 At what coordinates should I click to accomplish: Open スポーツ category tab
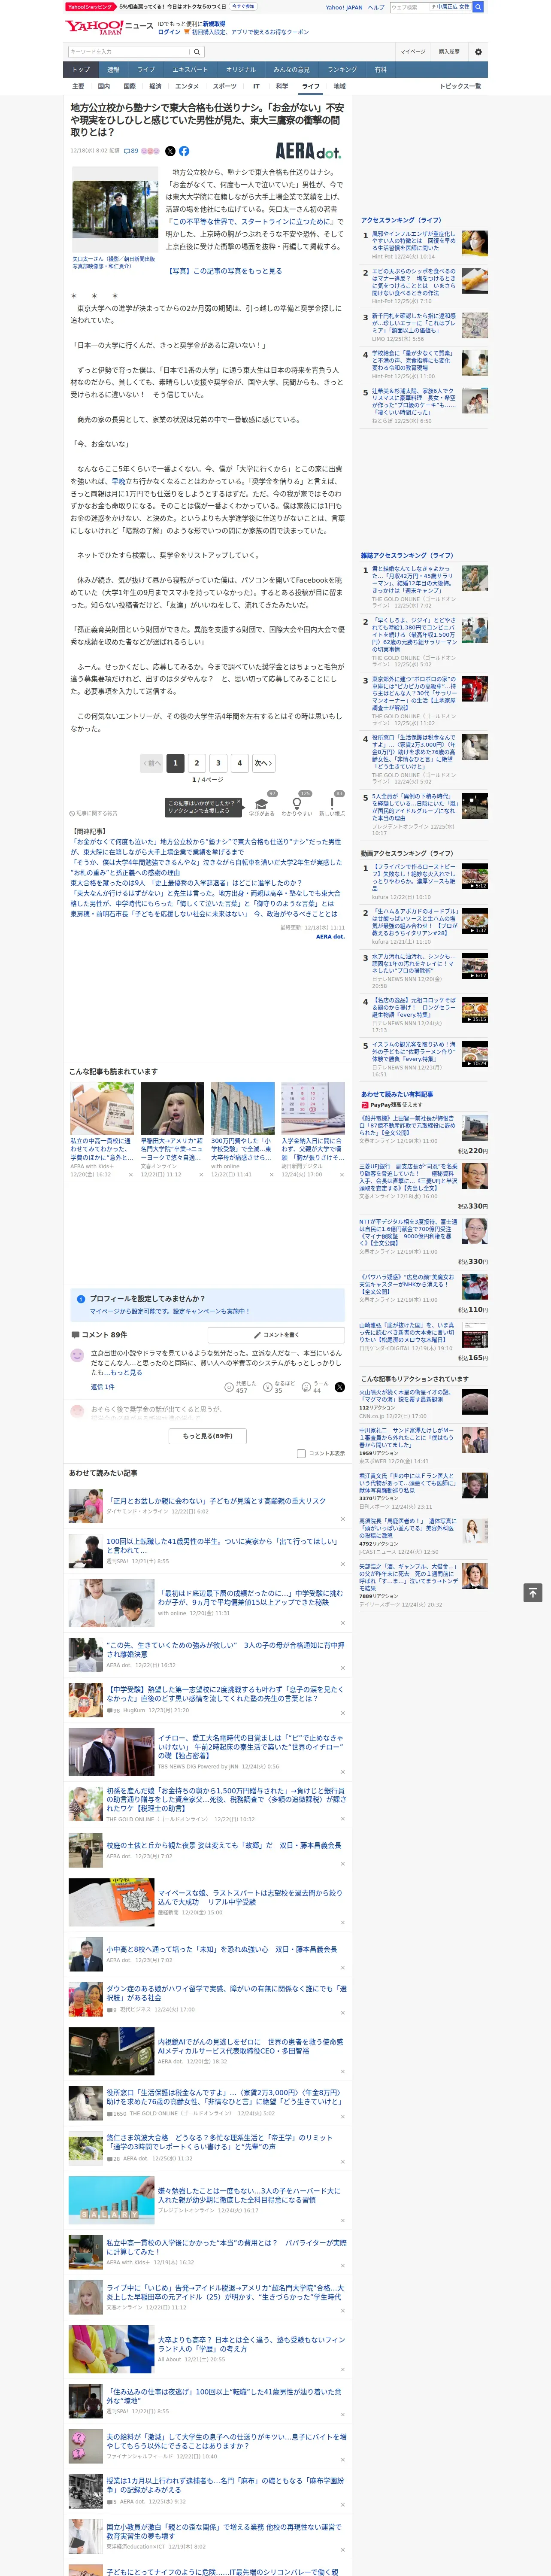click(x=225, y=86)
